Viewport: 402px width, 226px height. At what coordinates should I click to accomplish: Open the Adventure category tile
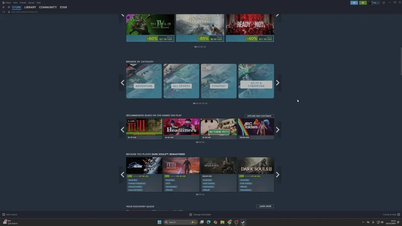click(144, 81)
